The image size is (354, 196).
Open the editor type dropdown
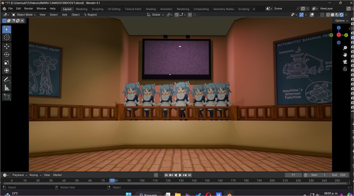coord(6,15)
